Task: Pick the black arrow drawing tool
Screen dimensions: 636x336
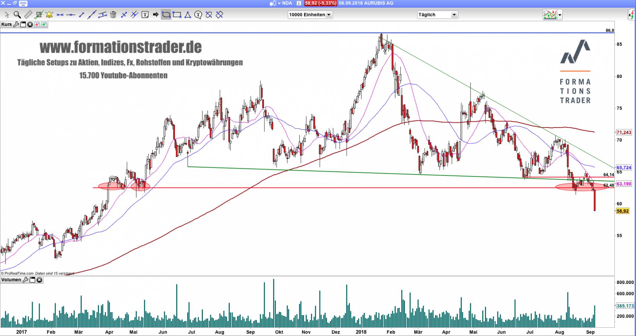Action: coord(156,15)
